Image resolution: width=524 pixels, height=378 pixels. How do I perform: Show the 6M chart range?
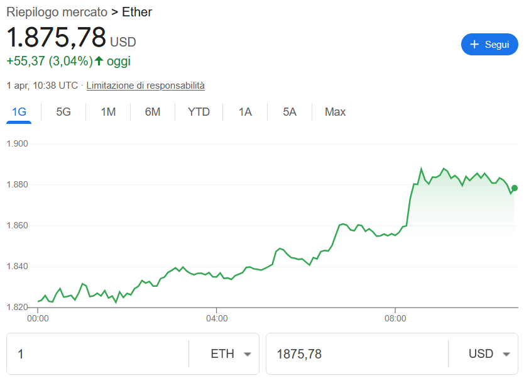(153, 112)
